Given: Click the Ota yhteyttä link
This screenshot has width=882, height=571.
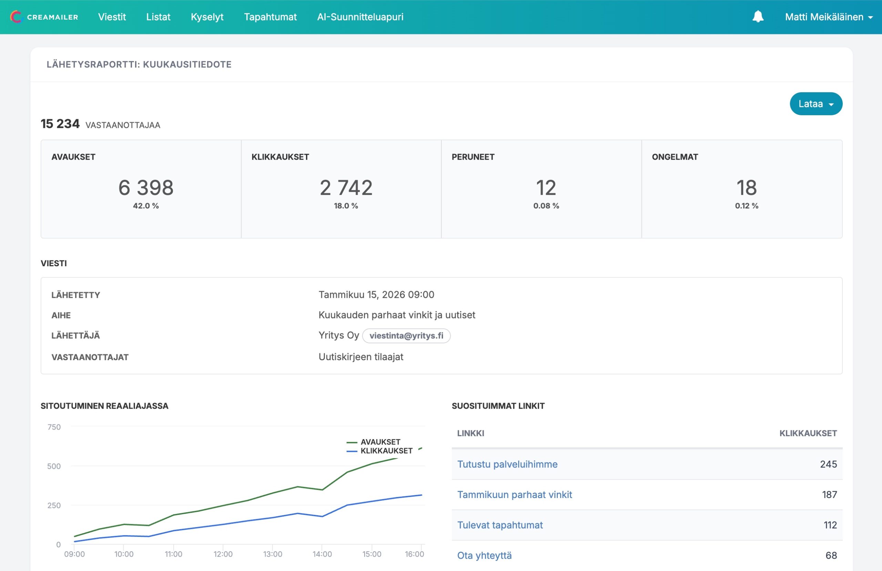Looking at the screenshot, I should (484, 555).
